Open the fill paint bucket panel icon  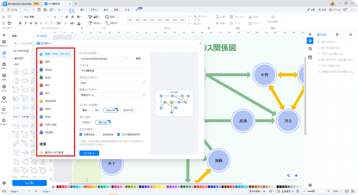point(310,41)
